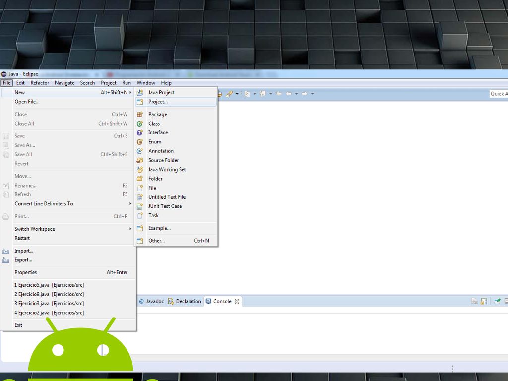508x381 pixels.
Task: Open the Example... wizard
Action: [x=176, y=228]
